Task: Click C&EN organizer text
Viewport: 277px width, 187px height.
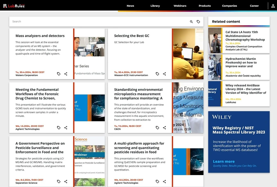Action: (x=117, y=129)
